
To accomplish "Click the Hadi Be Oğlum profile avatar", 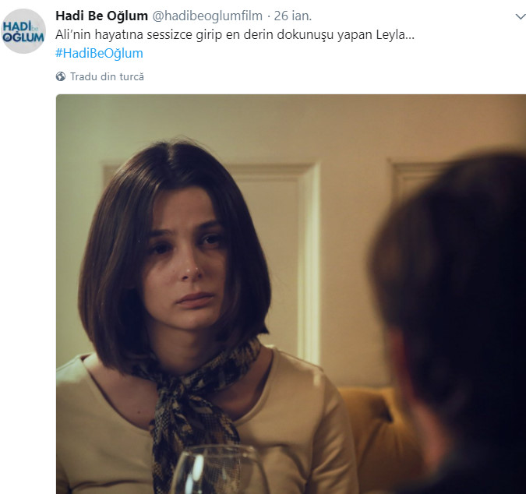I will pos(23,31).
